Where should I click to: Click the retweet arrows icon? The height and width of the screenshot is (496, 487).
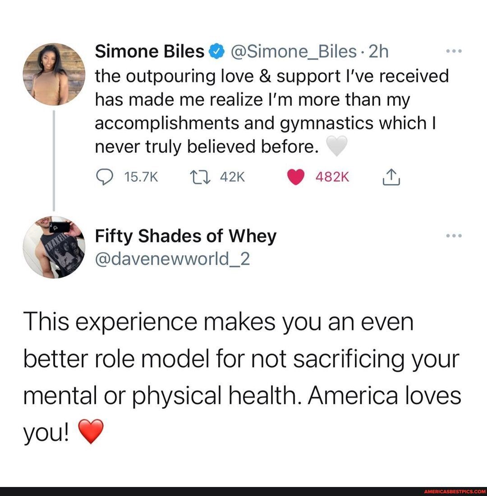pos(200,177)
